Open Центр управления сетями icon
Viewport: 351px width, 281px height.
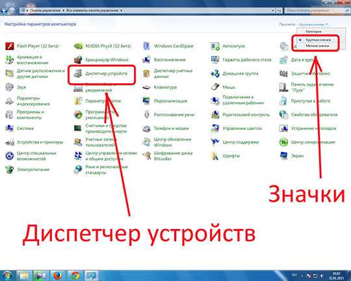[x=78, y=156]
